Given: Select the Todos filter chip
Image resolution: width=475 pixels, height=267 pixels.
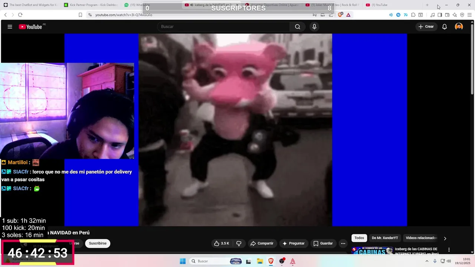Looking at the screenshot, I should (359, 238).
